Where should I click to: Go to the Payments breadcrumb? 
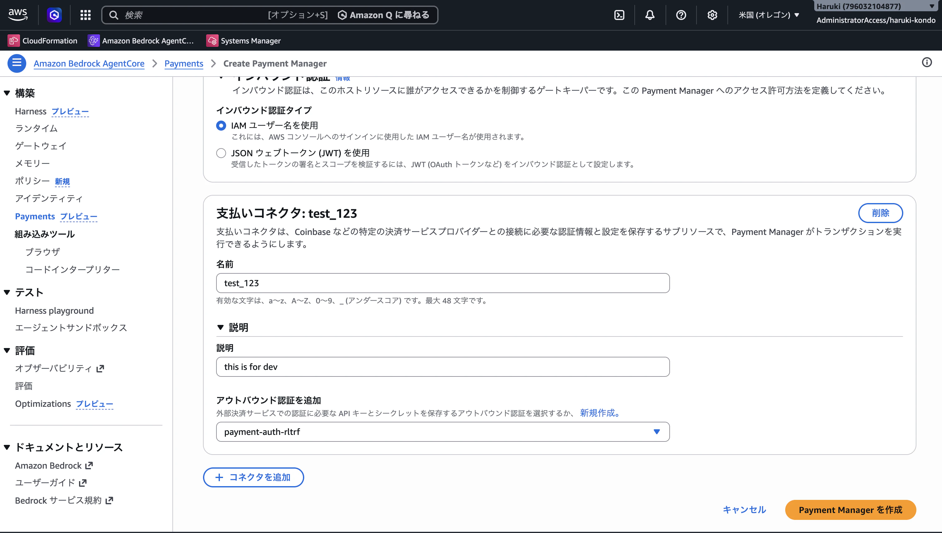184,63
